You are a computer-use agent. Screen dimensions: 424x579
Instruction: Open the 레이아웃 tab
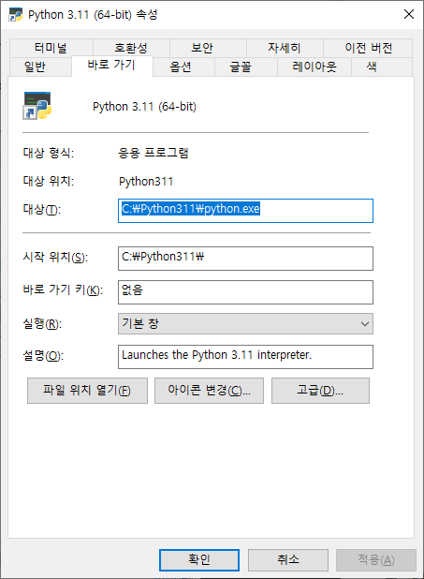pyautogui.click(x=314, y=67)
